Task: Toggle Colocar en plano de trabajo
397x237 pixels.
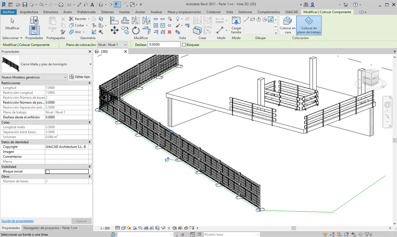Action: point(309,25)
